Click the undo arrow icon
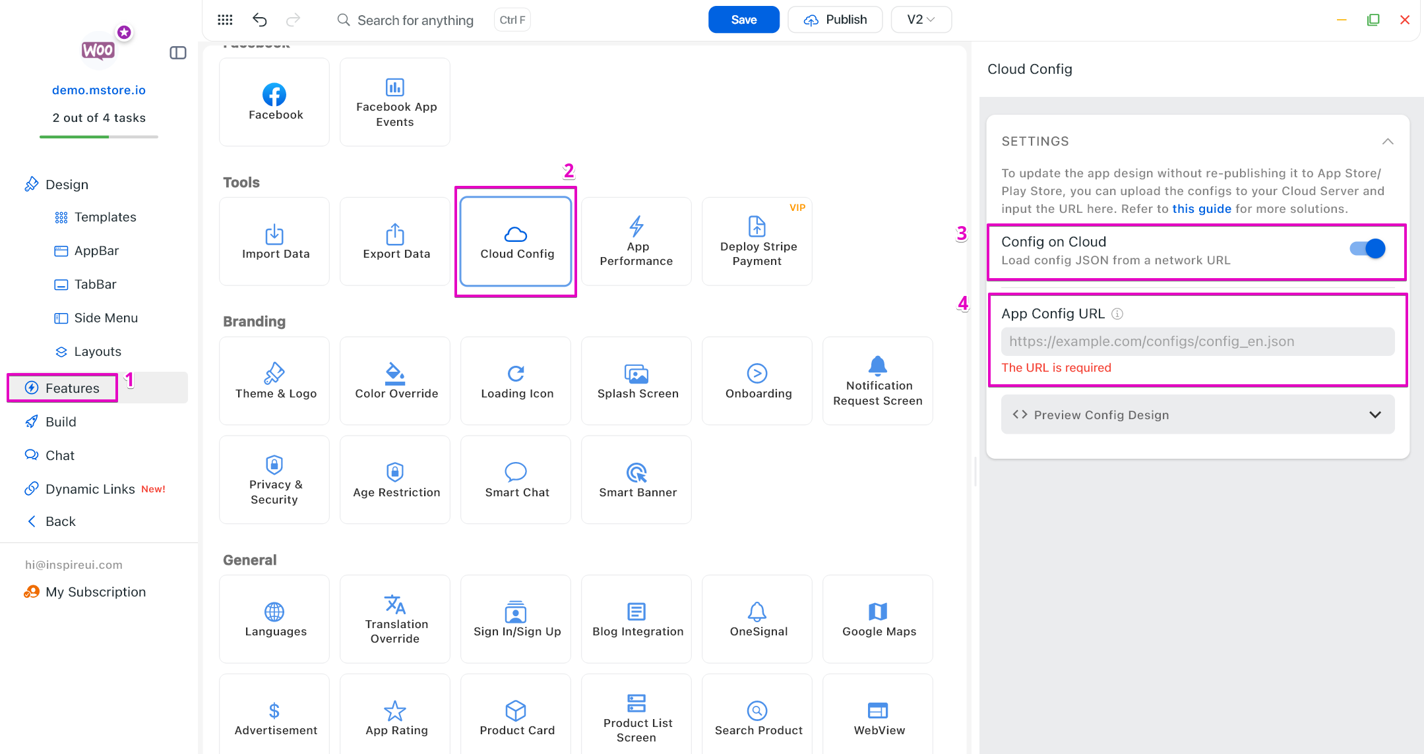This screenshot has height=754, width=1424. 259,20
